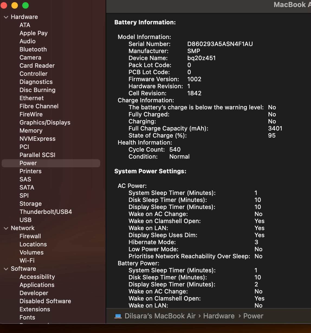The height and width of the screenshot is (333, 311).
Task: Select Memory in the sidebar
Action: click(x=31, y=130)
